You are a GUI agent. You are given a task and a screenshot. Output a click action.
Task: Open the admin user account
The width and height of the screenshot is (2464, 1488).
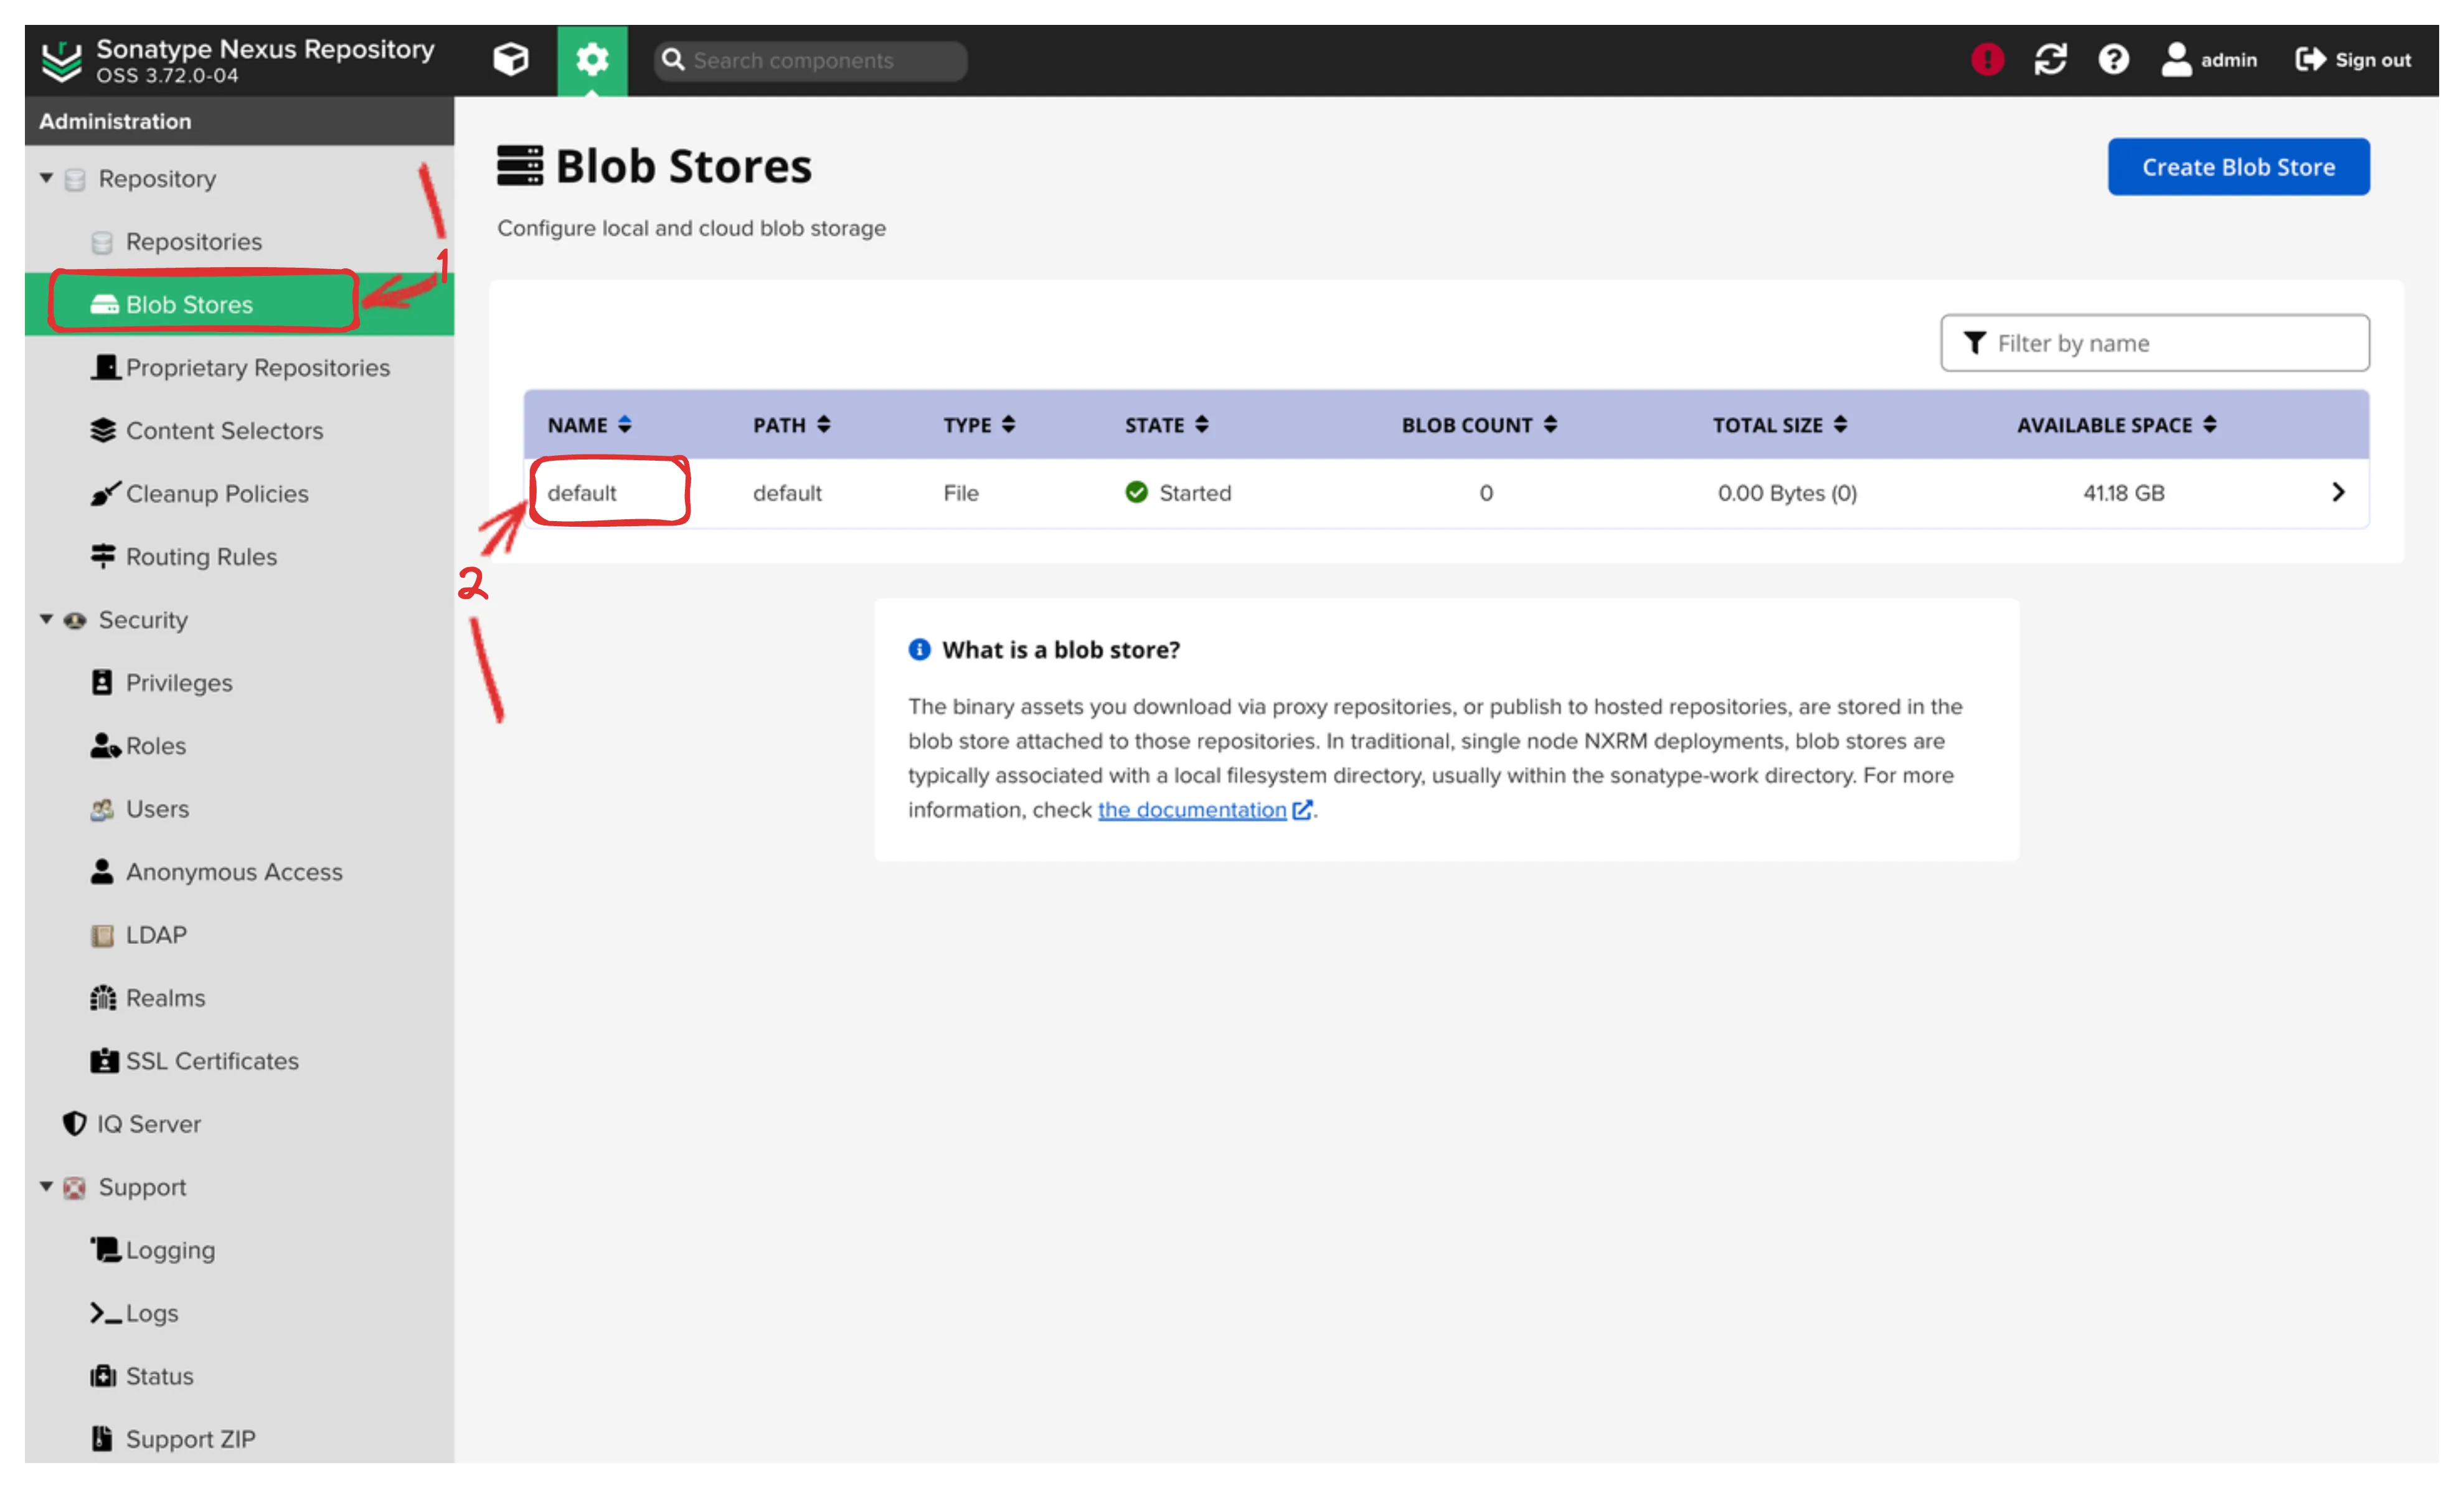(x=2208, y=60)
